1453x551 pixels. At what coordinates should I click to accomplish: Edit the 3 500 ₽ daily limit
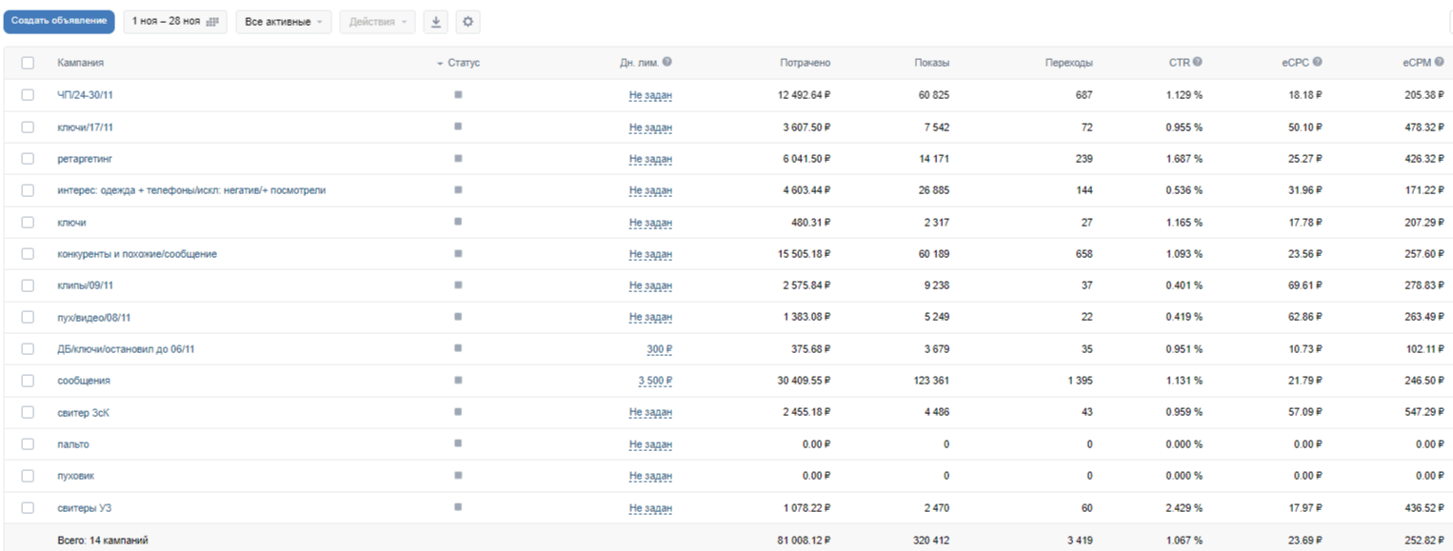tap(655, 381)
